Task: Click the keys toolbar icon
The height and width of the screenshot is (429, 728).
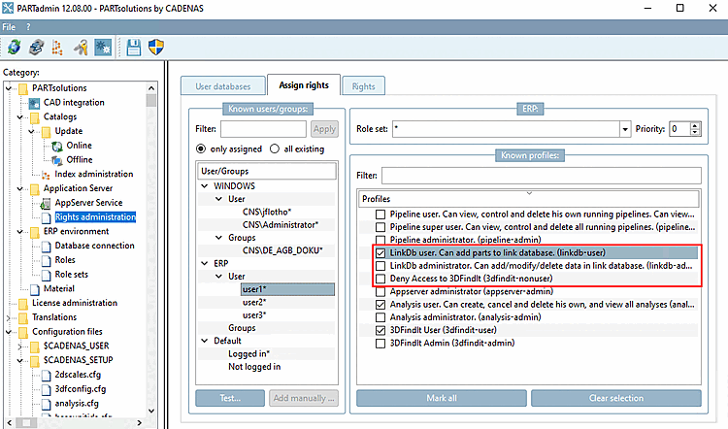Action: tap(81, 47)
